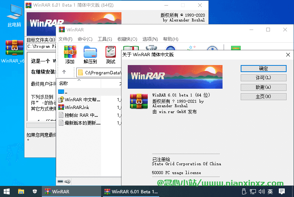This screenshot has width=294, height=197.
Task: Click the 添加 (Add) toolbar icon
Action: [x=70, y=54]
